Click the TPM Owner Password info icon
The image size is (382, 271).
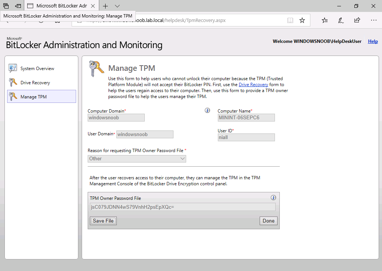[273, 198]
